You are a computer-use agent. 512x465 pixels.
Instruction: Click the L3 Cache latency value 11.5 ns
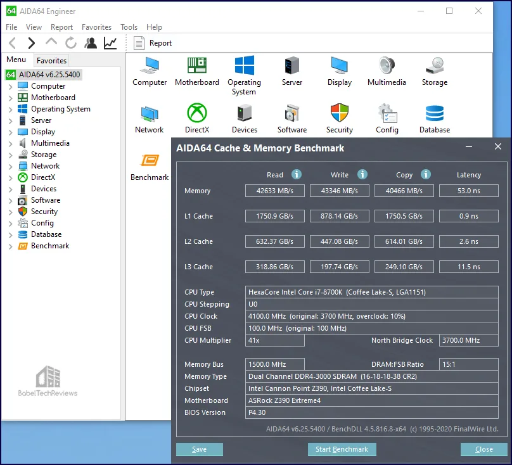click(x=469, y=267)
